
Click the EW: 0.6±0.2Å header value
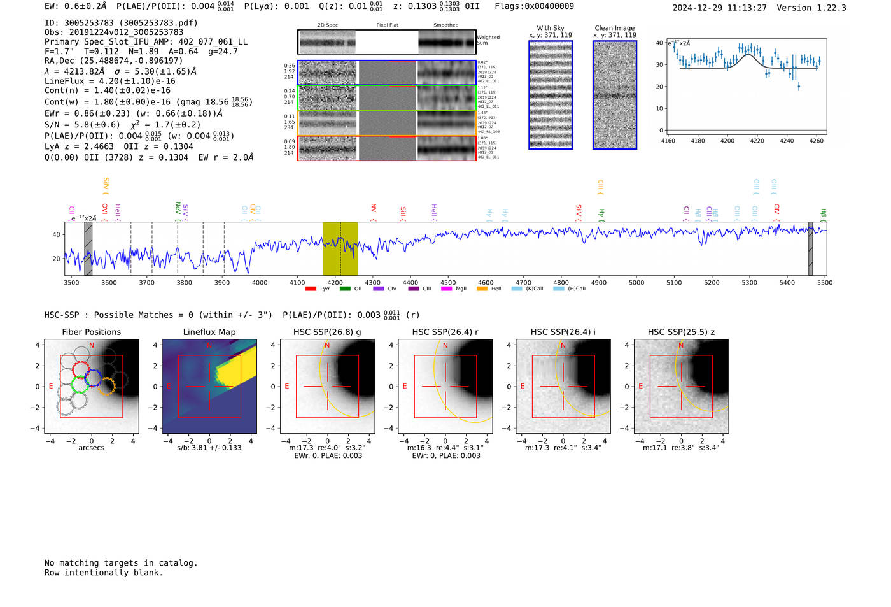pyautogui.click(x=76, y=6)
